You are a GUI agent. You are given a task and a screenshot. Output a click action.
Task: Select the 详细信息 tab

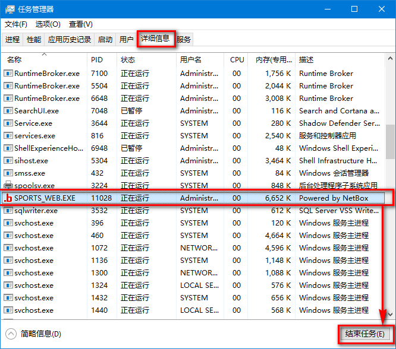pyautogui.click(x=156, y=39)
